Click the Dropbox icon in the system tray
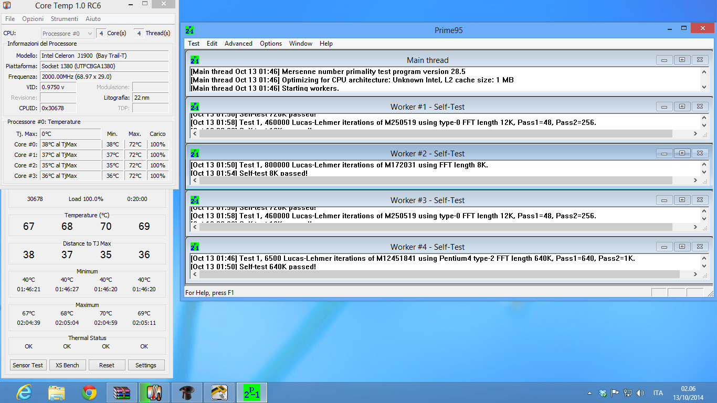The image size is (717, 403). click(602, 392)
